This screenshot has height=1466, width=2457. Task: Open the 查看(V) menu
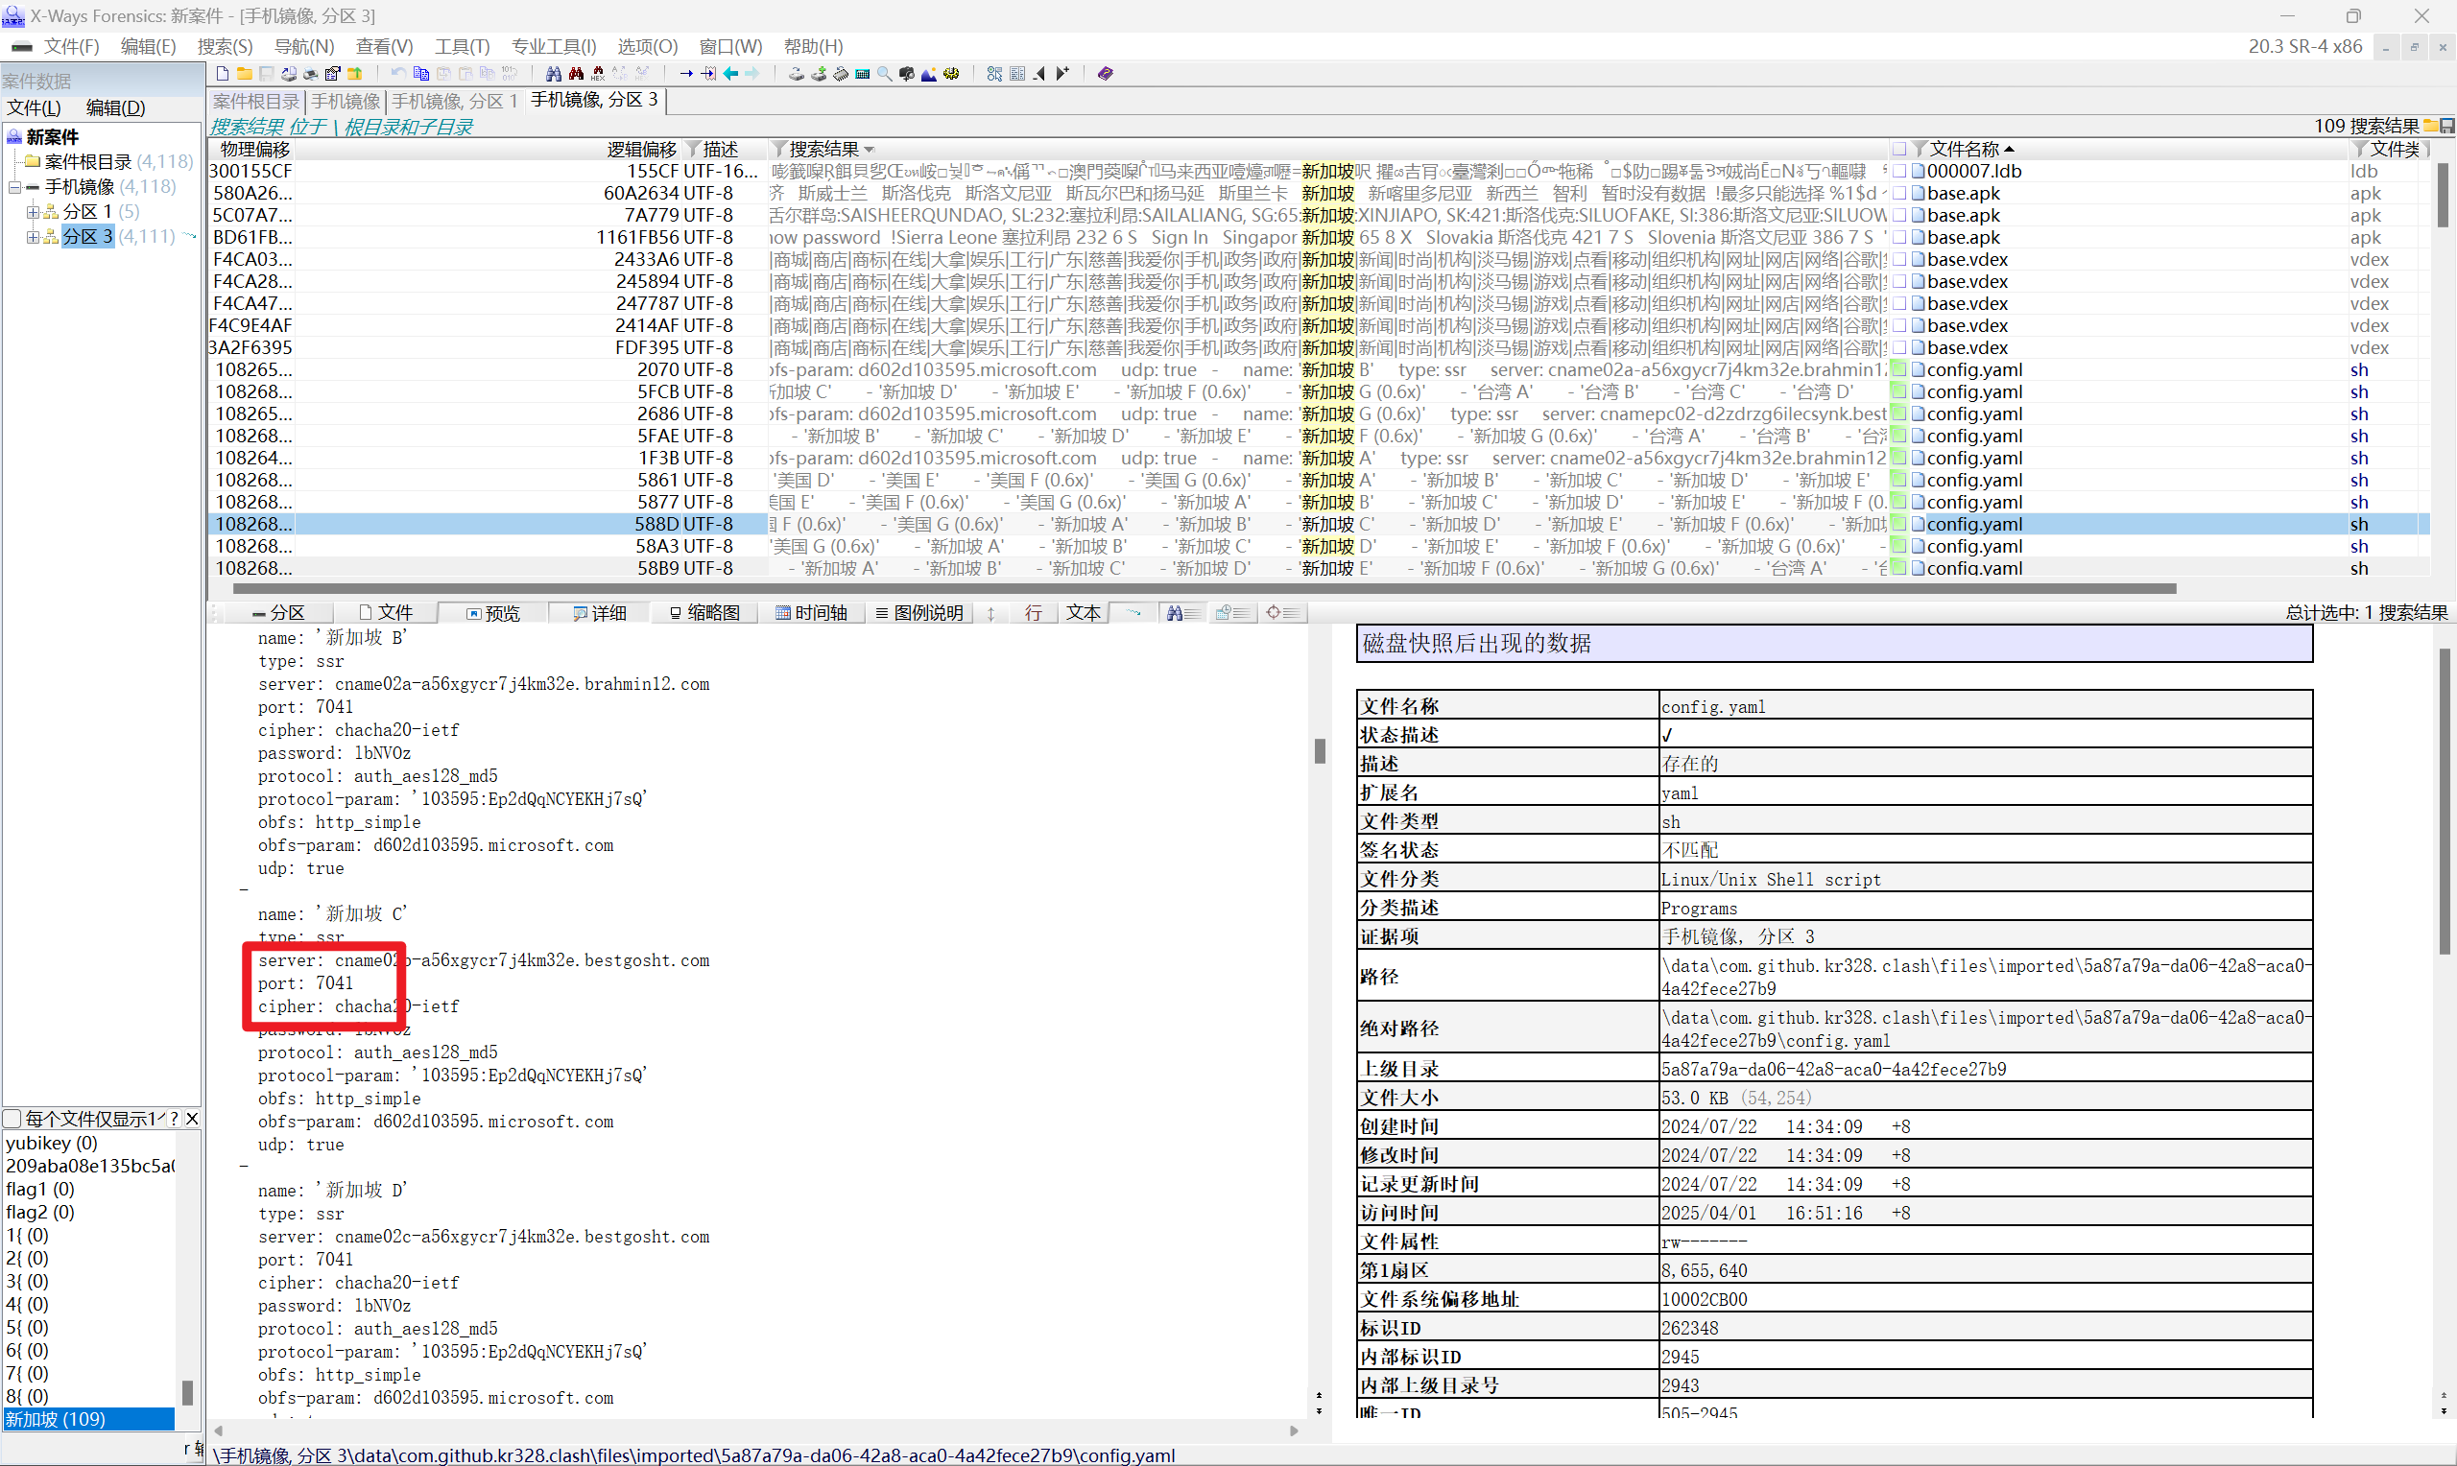tap(384, 46)
